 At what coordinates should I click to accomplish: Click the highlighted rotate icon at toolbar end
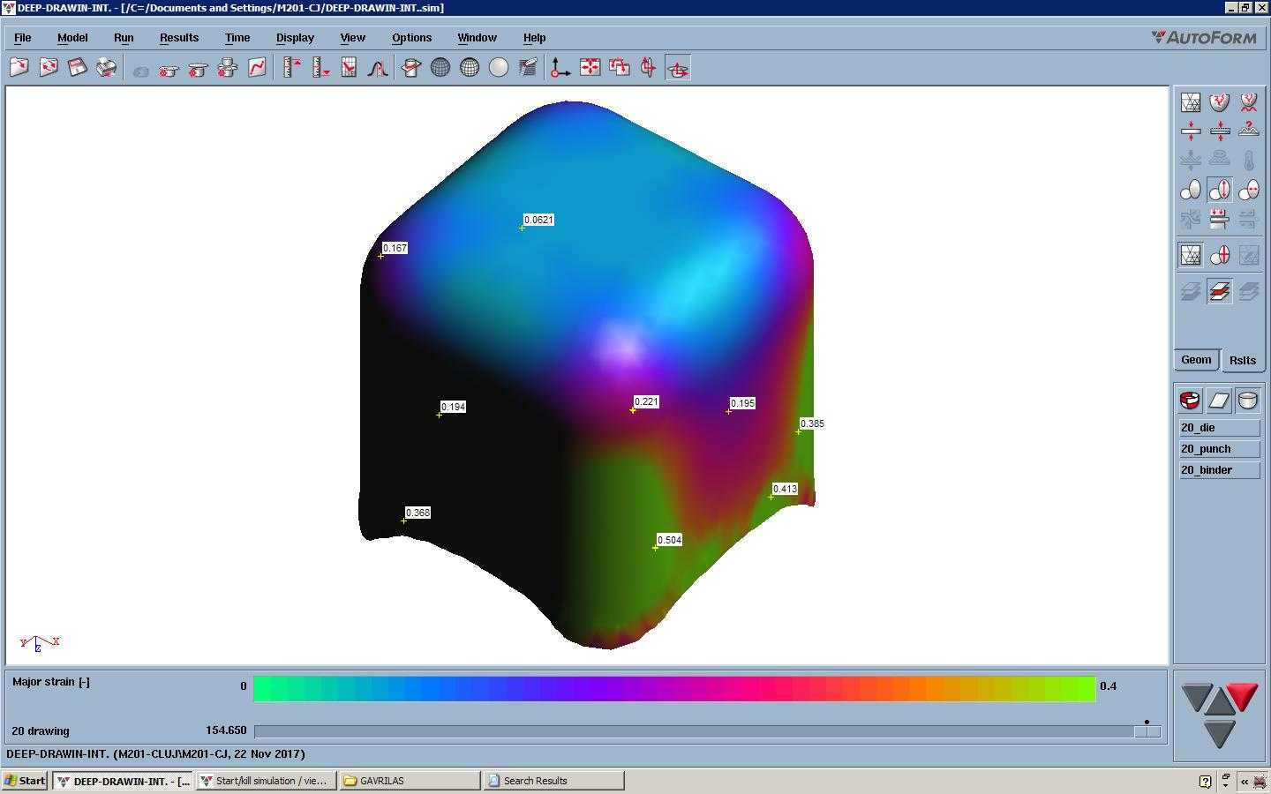pos(678,68)
